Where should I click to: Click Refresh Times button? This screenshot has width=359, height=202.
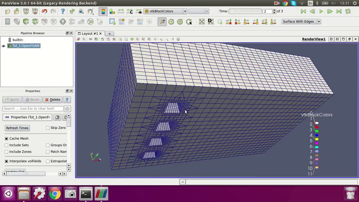pos(17,128)
